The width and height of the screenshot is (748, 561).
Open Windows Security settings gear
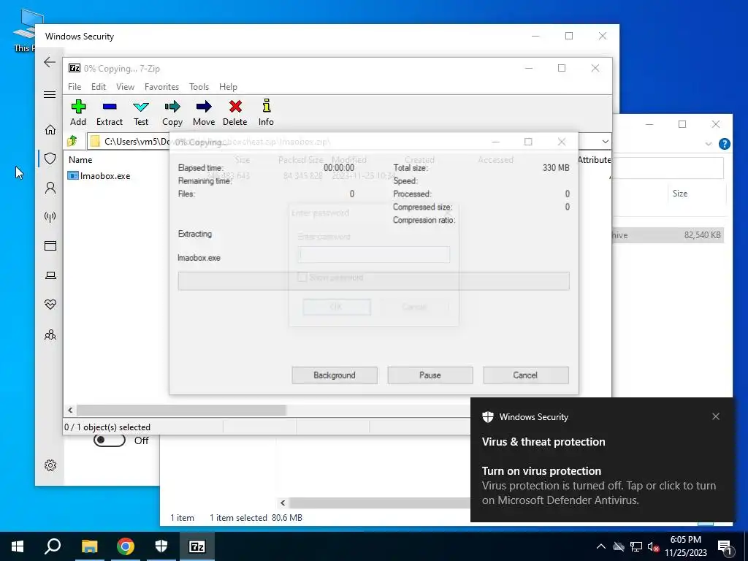point(50,465)
